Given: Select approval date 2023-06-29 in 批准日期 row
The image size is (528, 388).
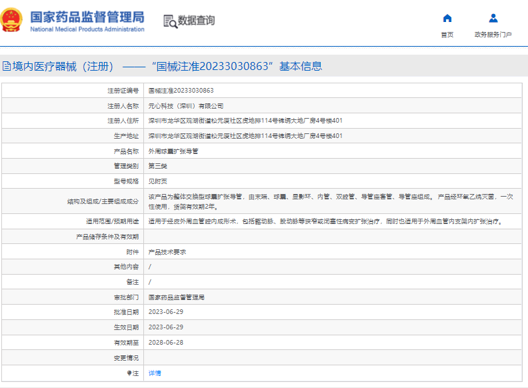Looking at the screenshot, I should (x=166, y=312).
